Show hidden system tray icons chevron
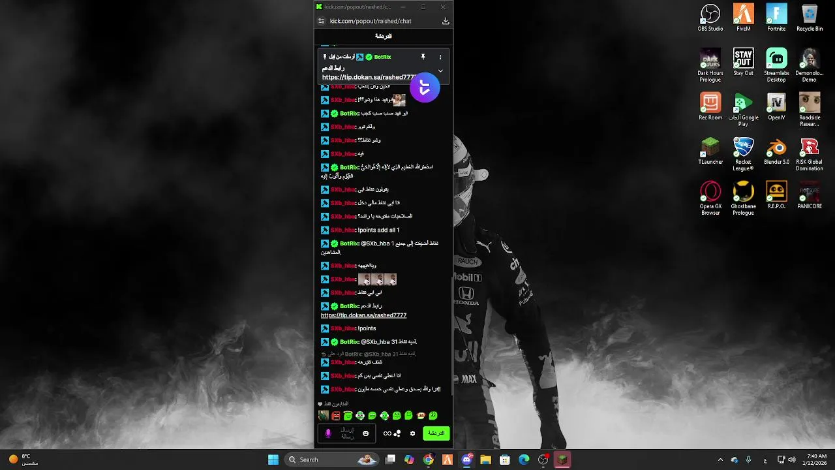Screen dimensions: 835x470 720,460
